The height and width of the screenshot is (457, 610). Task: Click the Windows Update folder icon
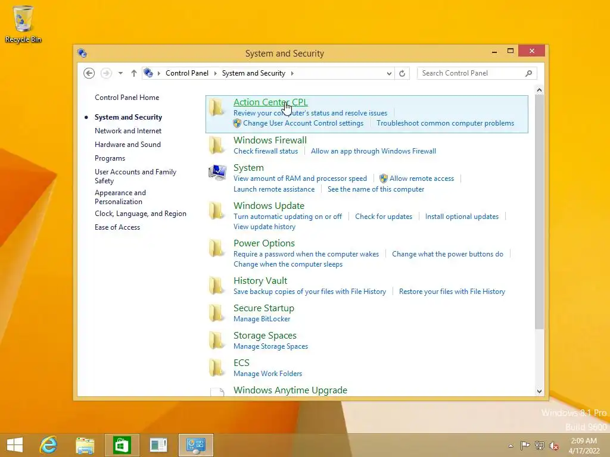click(x=217, y=211)
